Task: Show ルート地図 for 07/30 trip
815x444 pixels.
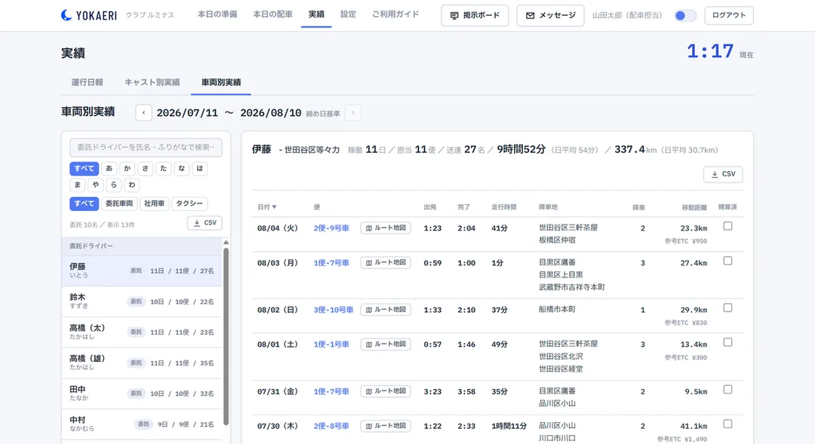Action: tap(386, 426)
